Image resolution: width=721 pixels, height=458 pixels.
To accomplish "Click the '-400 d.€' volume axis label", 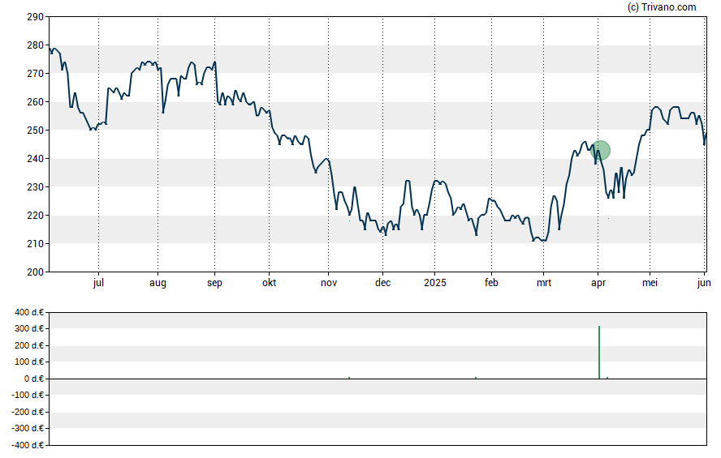I will [x=28, y=445].
